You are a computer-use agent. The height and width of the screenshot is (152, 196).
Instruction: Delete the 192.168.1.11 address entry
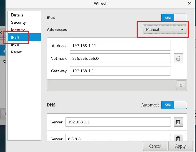[178, 58]
